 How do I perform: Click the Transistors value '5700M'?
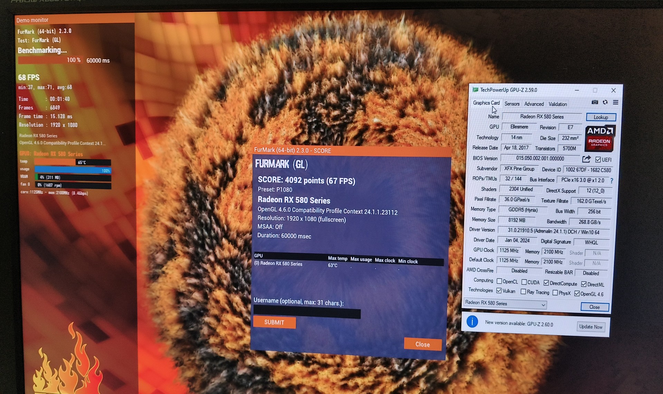pyautogui.click(x=569, y=148)
